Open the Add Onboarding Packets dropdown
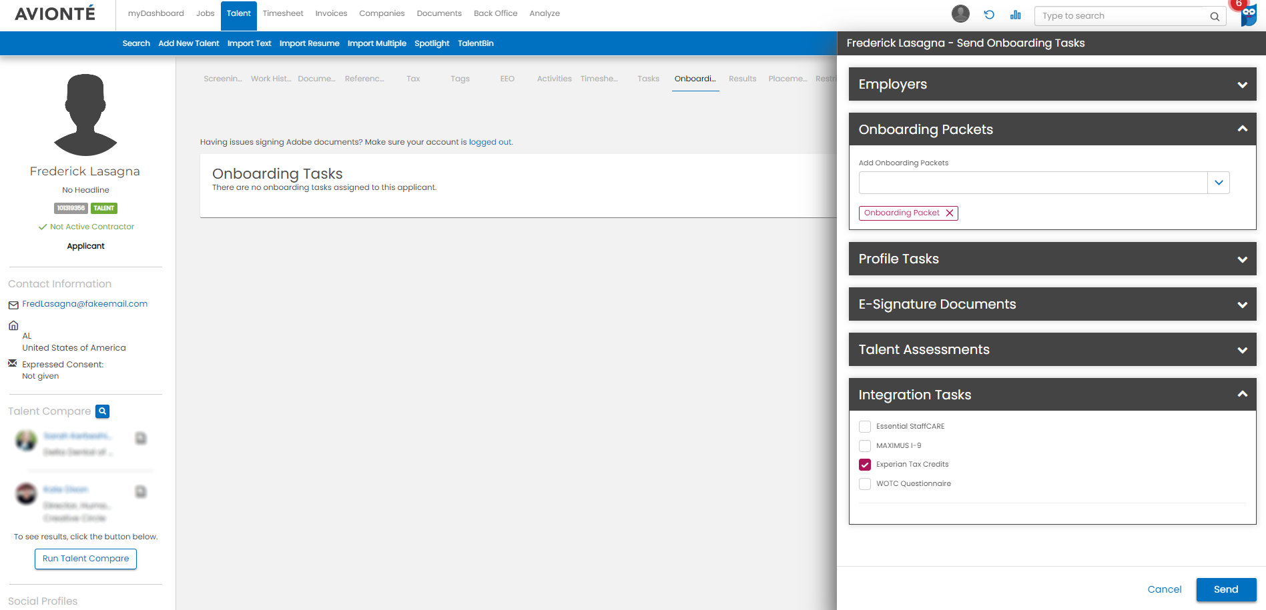The image size is (1266, 610). 1219,182
